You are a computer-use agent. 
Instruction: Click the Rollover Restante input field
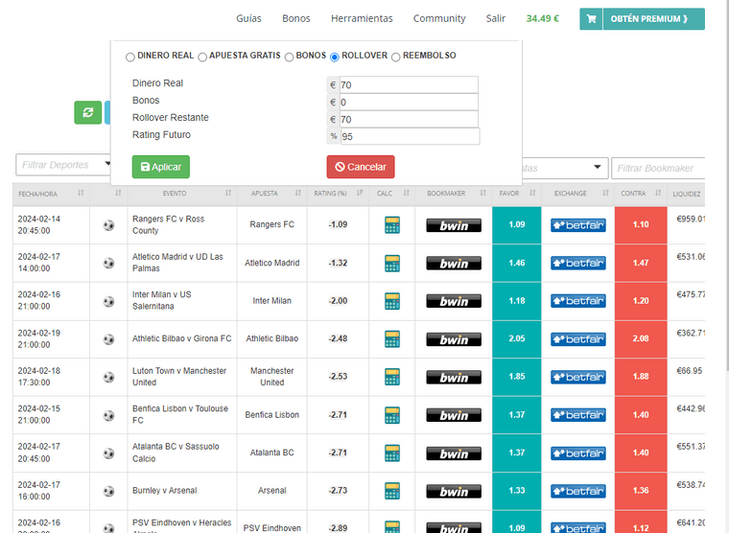[x=409, y=119]
